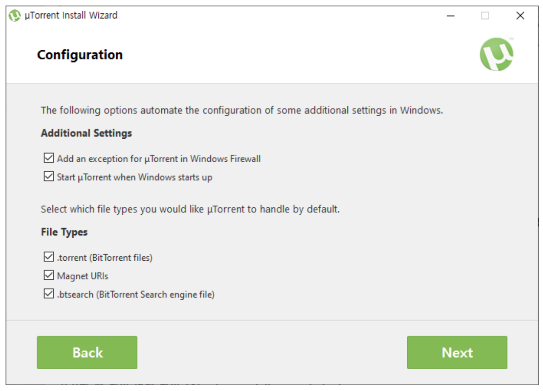Click the 'The following options automate' description
Screen dimensions: 543x391
pyautogui.click(x=242, y=110)
